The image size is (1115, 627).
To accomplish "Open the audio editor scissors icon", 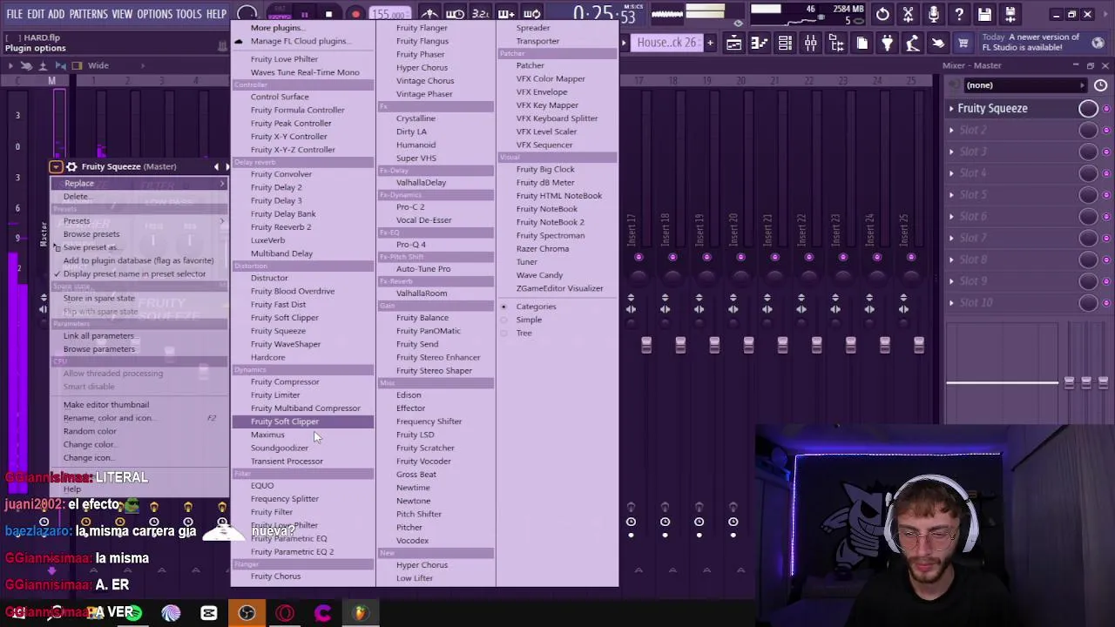I will [908, 14].
